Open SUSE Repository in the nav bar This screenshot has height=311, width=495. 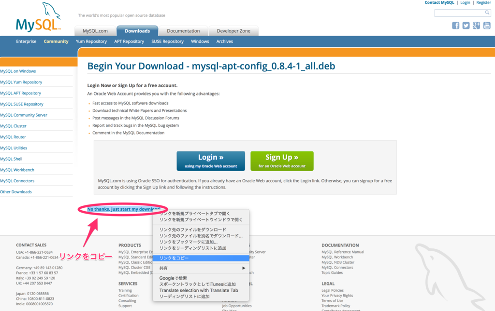coord(167,41)
